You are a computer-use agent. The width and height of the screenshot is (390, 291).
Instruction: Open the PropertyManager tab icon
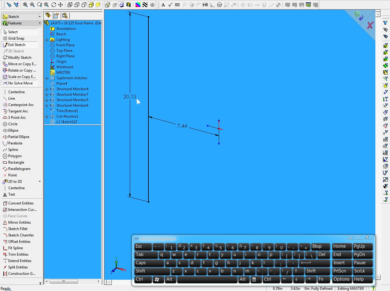pos(56,16)
